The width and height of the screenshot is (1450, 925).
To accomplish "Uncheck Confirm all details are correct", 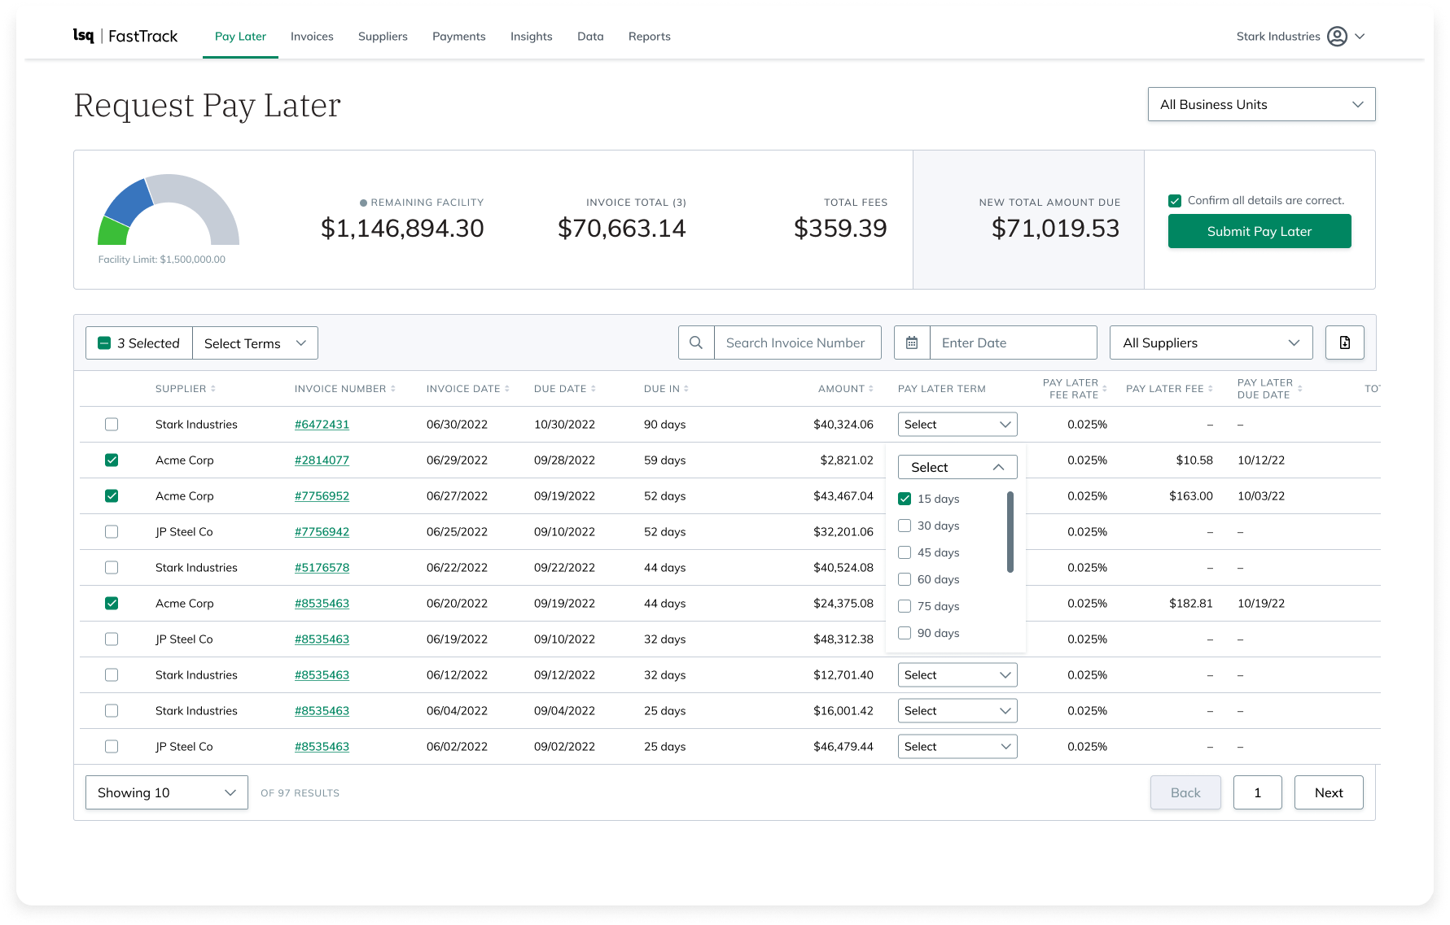I will [x=1175, y=201].
